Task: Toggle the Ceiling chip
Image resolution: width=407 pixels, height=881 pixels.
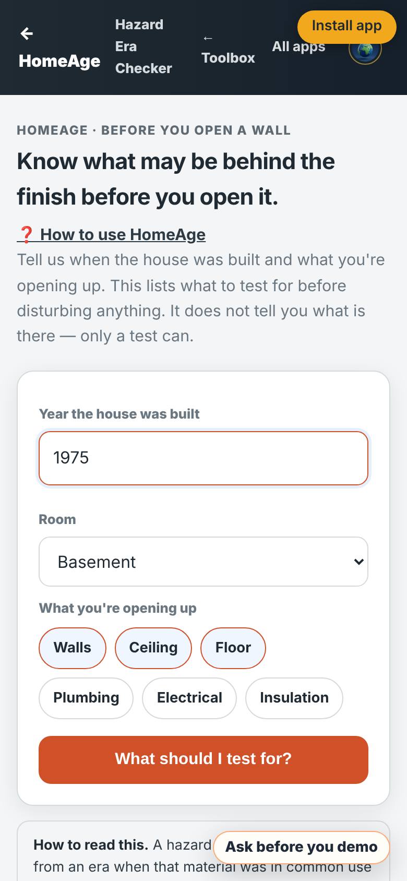Action: 153,648
